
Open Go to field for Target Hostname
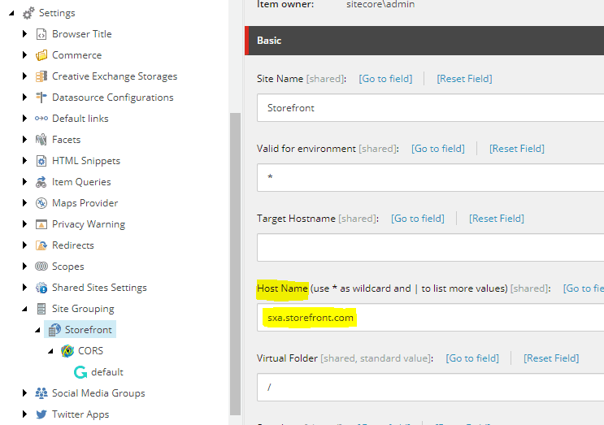(418, 219)
